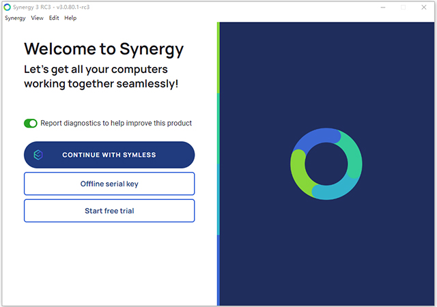Viewport: 437px width, 307px height.
Task: Click the window title 'Synergy 3 RC3 - v3.0.80.1-rc3'
Action: pyautogui.click(x=51, y=8)
